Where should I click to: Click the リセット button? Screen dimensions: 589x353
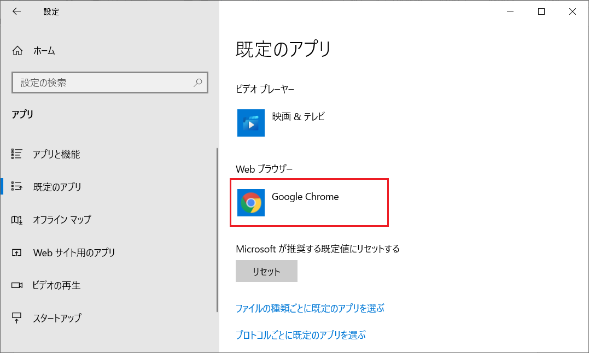[266, 271]
